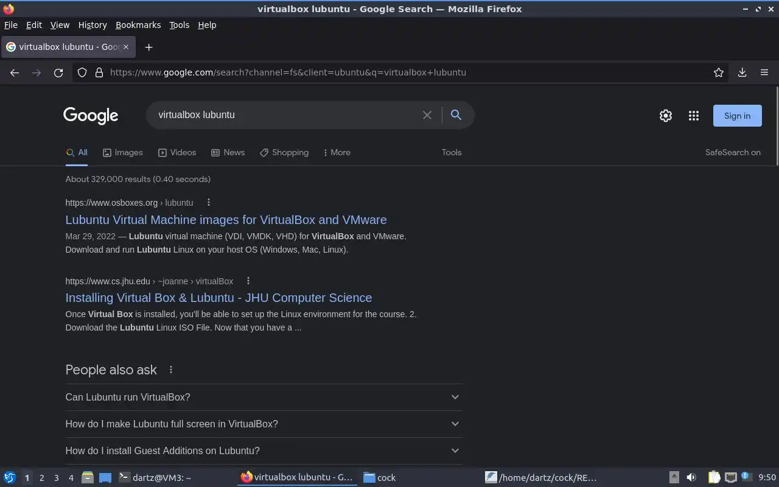
Task: Open the site security padlock info
Action: coord(99,72)
